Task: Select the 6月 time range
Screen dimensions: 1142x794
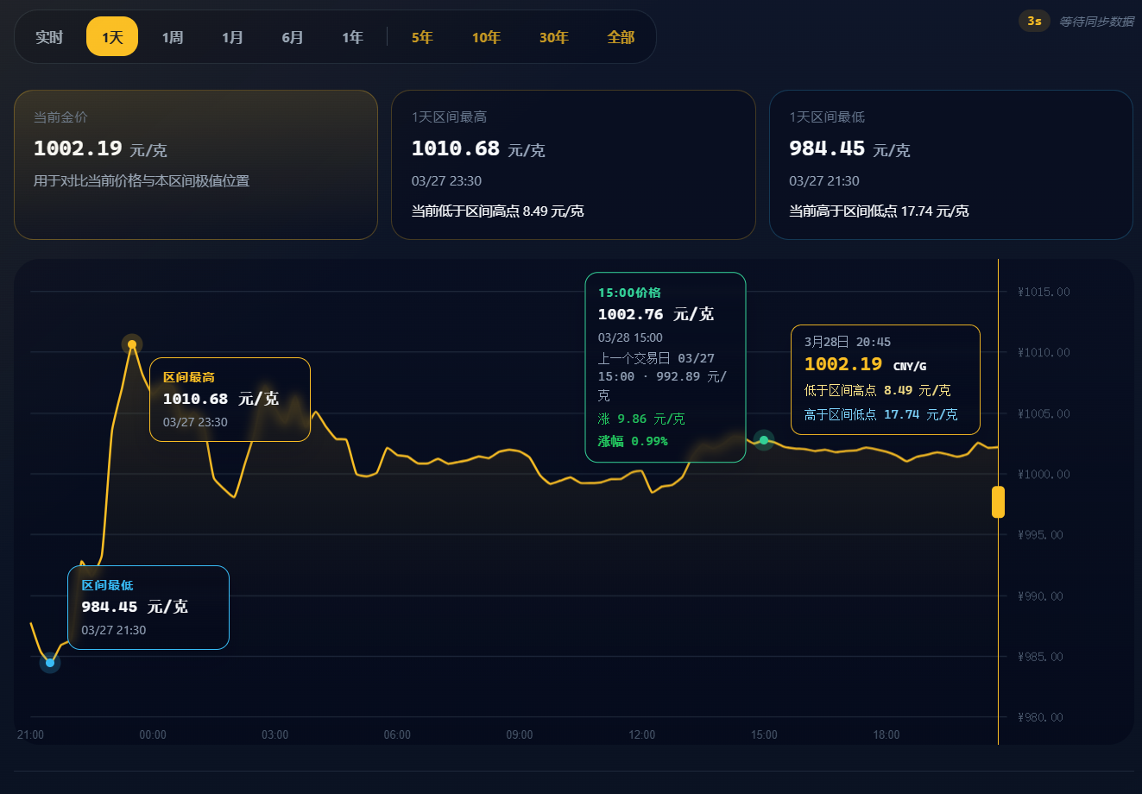Action: 292,37
